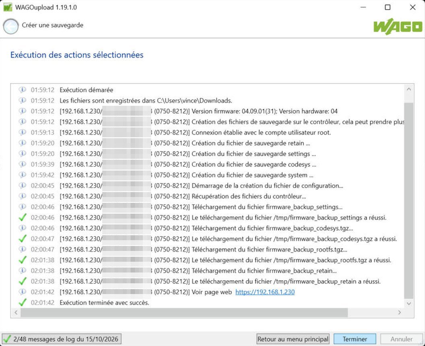Click the horizontal scrollbar left arrow
425x346 pixels.
(16, 312)
